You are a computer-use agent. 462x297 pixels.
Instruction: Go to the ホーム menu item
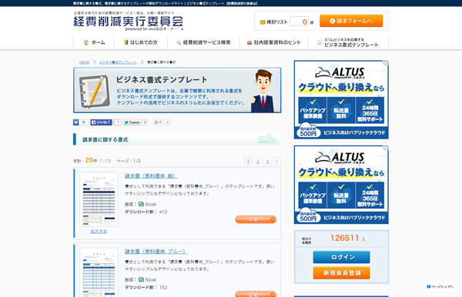(94, 42)
